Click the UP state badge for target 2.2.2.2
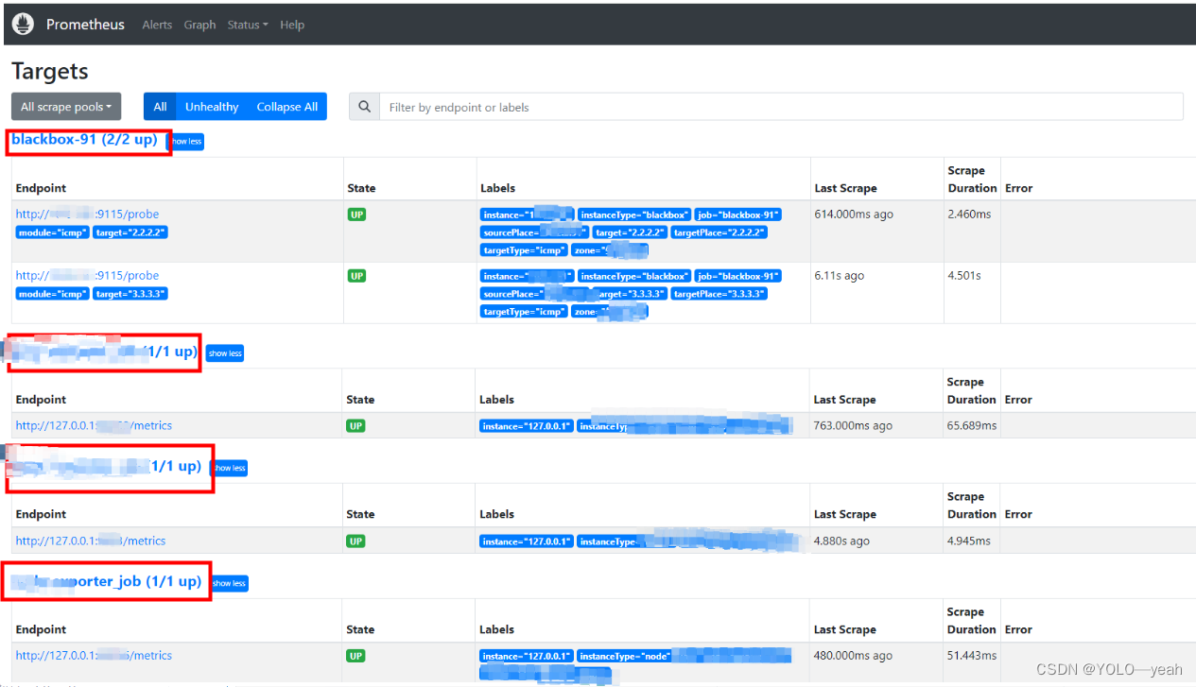 click(356, 215)
